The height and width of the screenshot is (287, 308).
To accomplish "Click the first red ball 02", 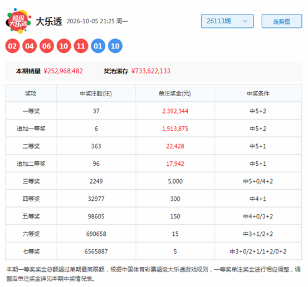I will point(12,46).
